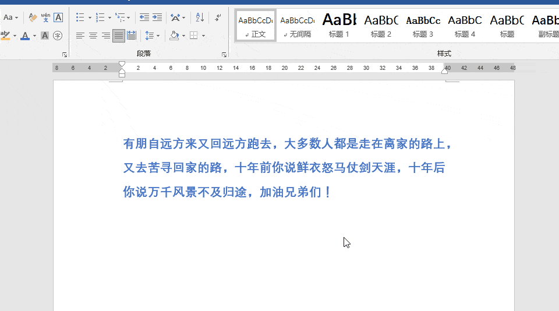Clear all formatting with the eraser icon

(33, 17)
